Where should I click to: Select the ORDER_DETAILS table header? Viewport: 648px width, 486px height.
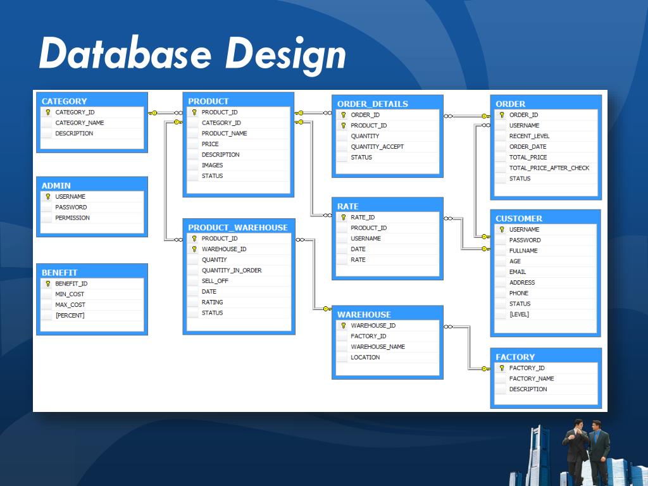click(x=388, y=104)
